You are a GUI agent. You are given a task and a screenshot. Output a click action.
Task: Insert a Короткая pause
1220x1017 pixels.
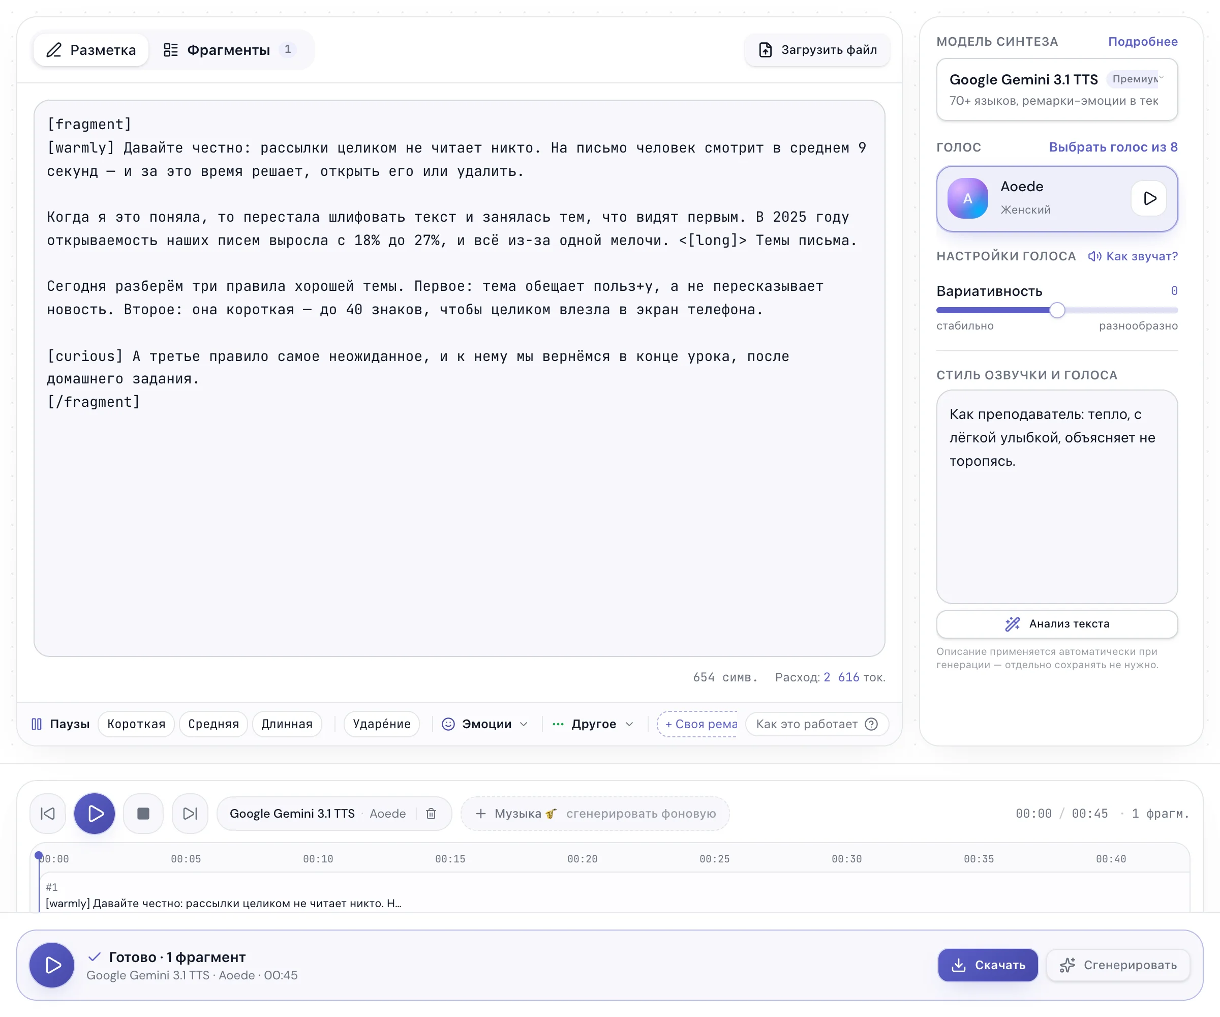pyautogui.click(x=136, y=724)
